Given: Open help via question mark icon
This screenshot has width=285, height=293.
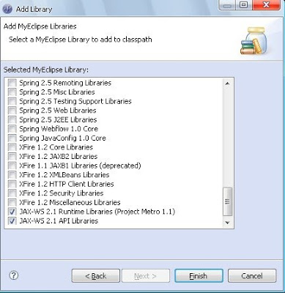Looking at the screenshot, I should point(14,275).
